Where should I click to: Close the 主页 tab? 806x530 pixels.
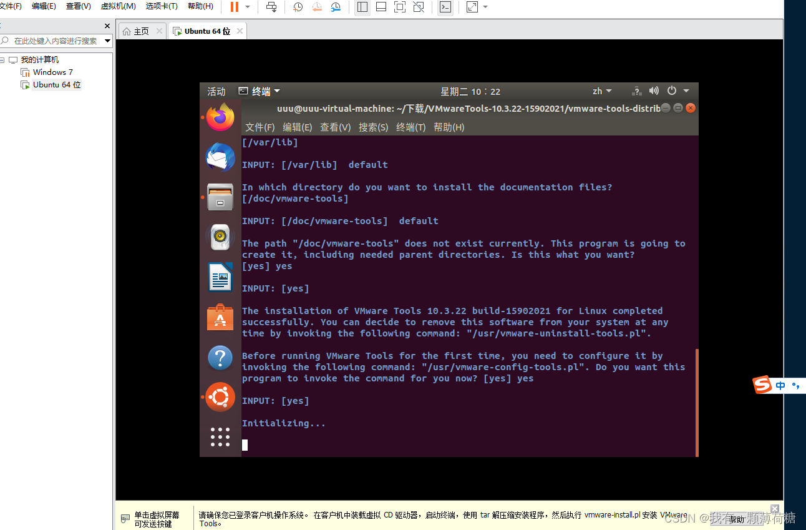pos(159,31)
